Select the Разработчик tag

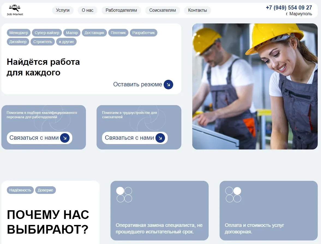pyautogui.click(x=143, y=33)
